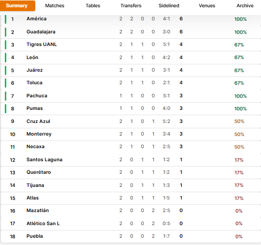
Task: Open the Tables tab
Action: (x=93, y=6)
